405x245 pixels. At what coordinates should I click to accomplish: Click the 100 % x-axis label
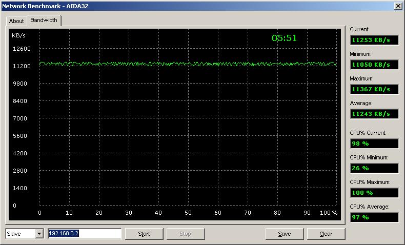[x=329, y=213]
